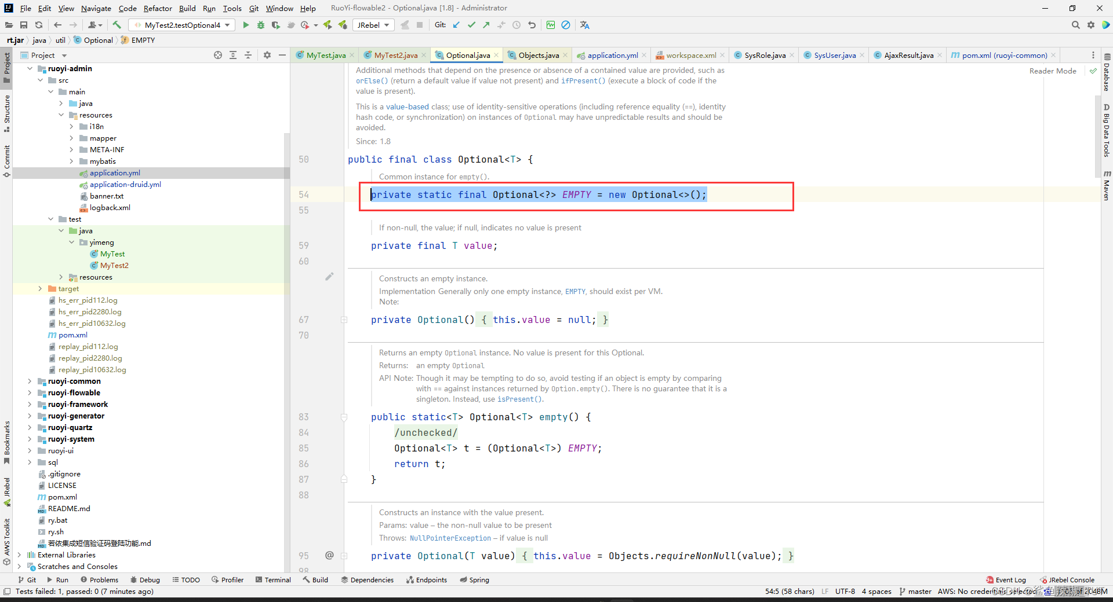
Task: Toggle the Bookmarks tool window
Action: tap(7, 442)
